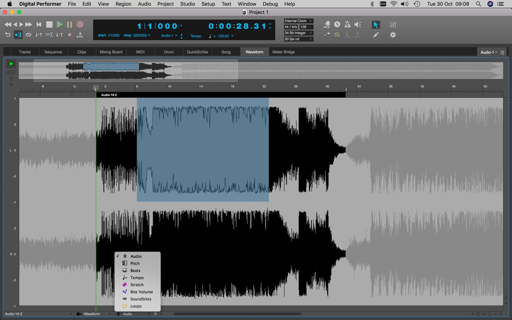Select the Pointer arrow tool
The height and width of the screenshot is (320, 512).
coord(376,24)
